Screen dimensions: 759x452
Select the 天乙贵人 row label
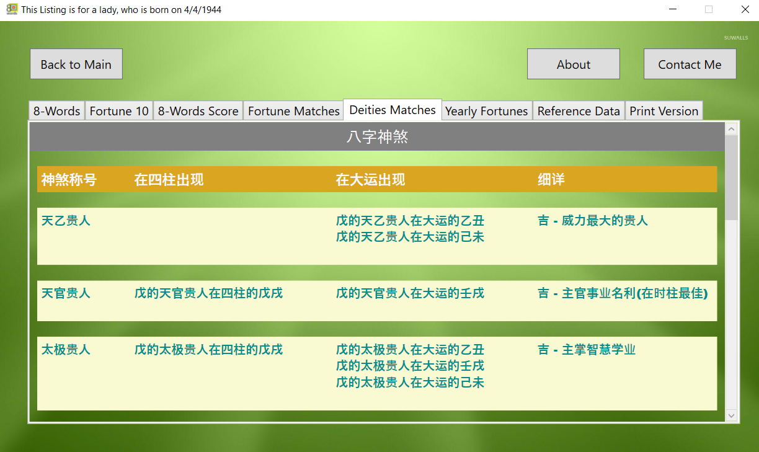pos(66,221)
